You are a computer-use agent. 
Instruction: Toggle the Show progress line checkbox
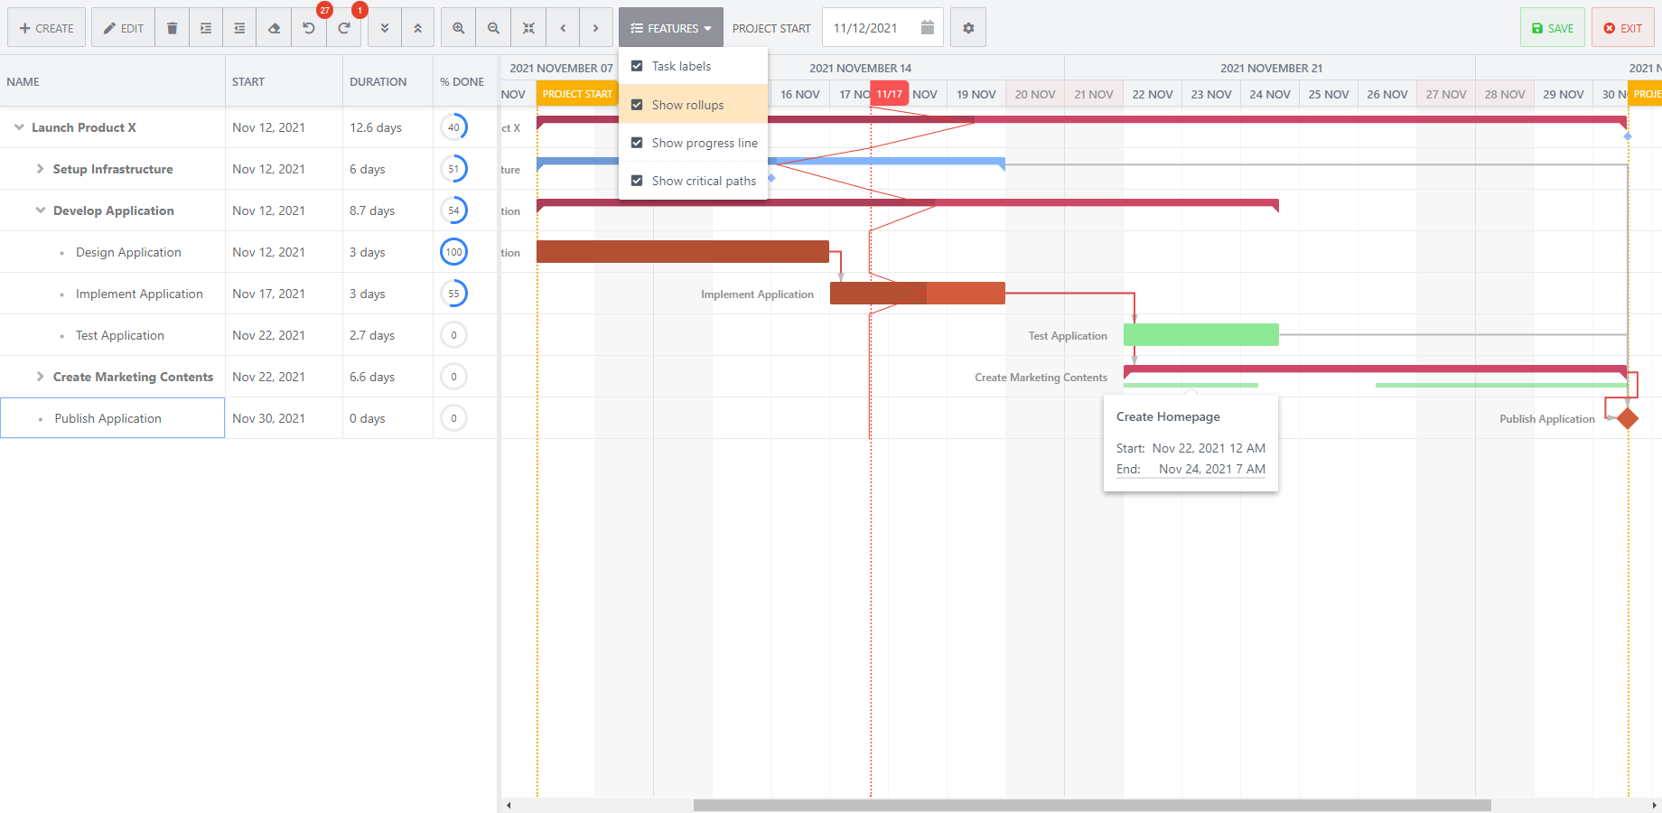click(x=637, y=143)
